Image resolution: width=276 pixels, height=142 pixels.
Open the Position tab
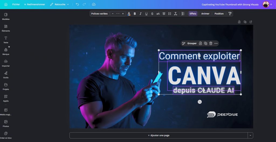tap(219, 14)
